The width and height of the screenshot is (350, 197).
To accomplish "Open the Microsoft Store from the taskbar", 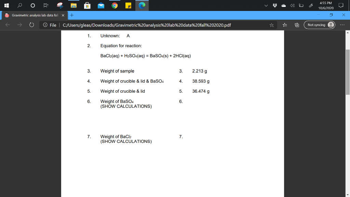I will 86,5.
